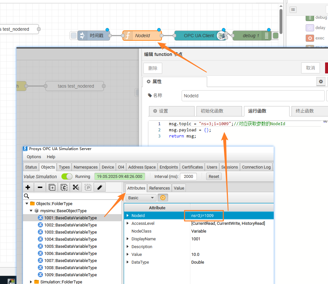Click the cut scissors toolbar icon
The width and height of the screenshot is (328, 284).
76,187
